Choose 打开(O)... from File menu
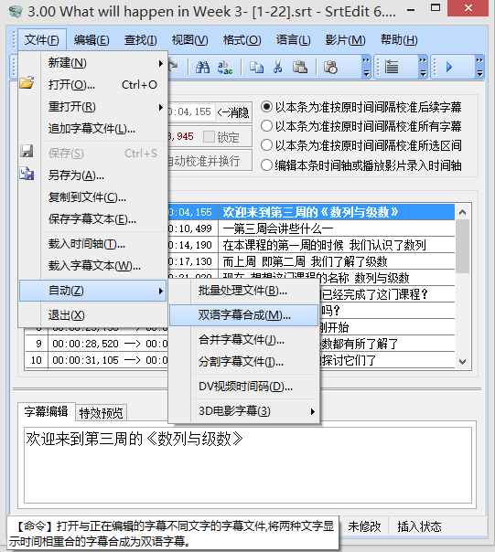The height and width of the screenshot is (552, 495). point(93,85)
